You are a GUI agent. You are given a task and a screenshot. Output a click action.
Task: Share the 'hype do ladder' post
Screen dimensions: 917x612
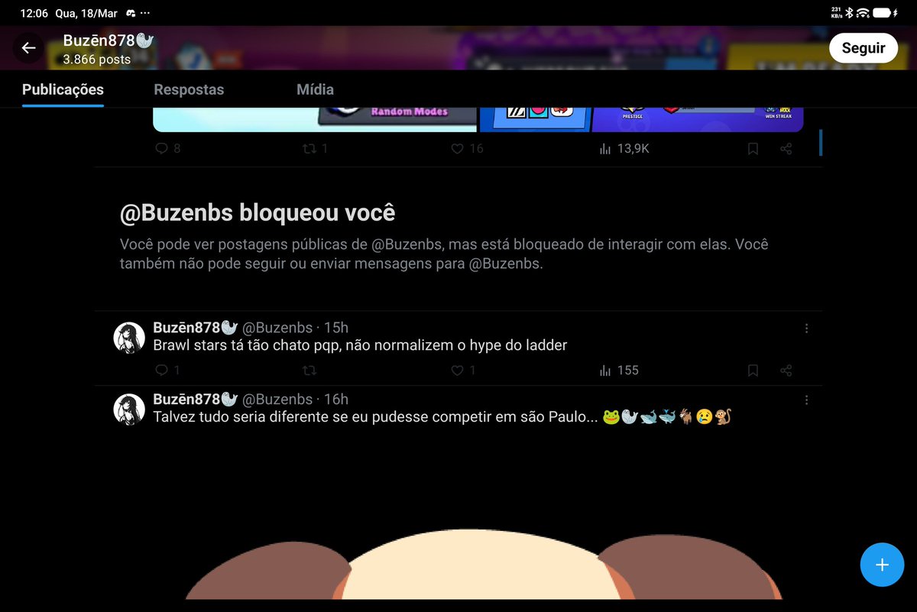786,371
